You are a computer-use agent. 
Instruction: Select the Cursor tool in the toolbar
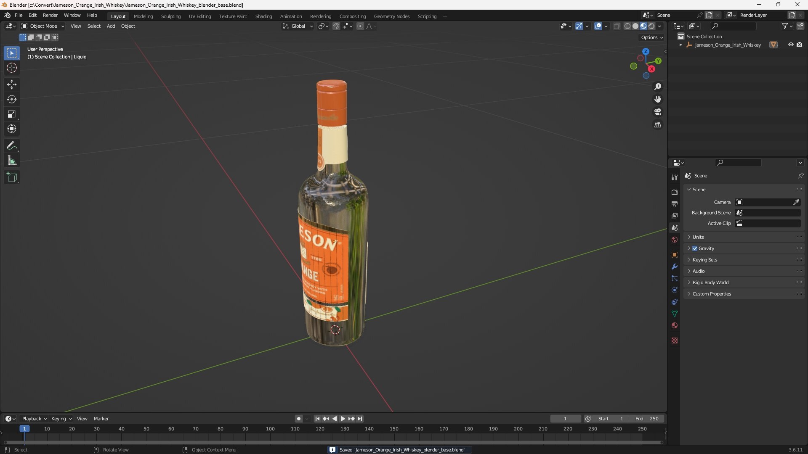[12, 68]
